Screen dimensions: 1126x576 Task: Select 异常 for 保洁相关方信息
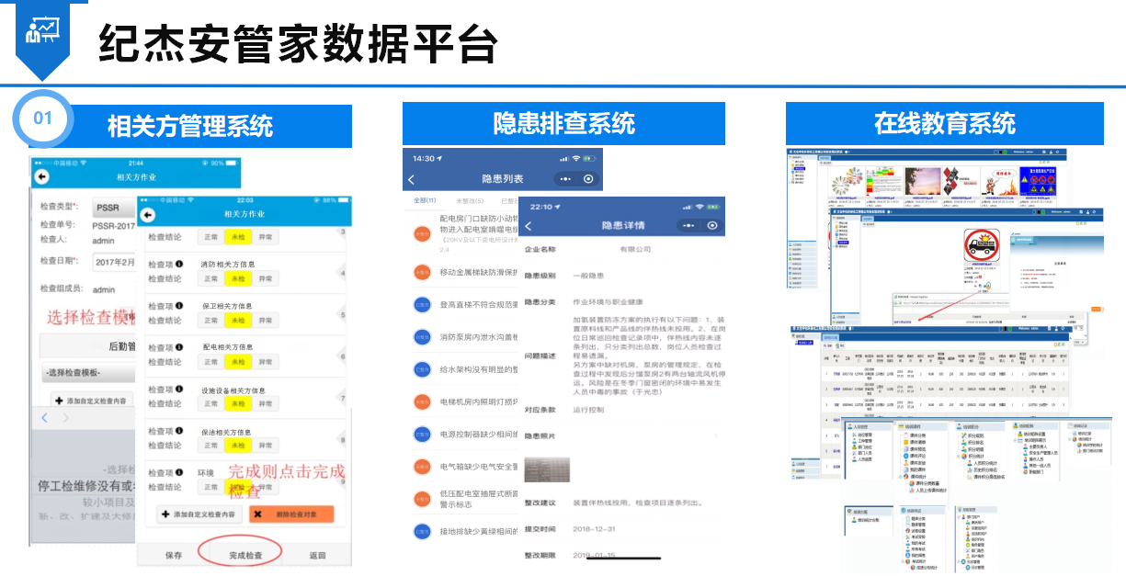point(266,445)
